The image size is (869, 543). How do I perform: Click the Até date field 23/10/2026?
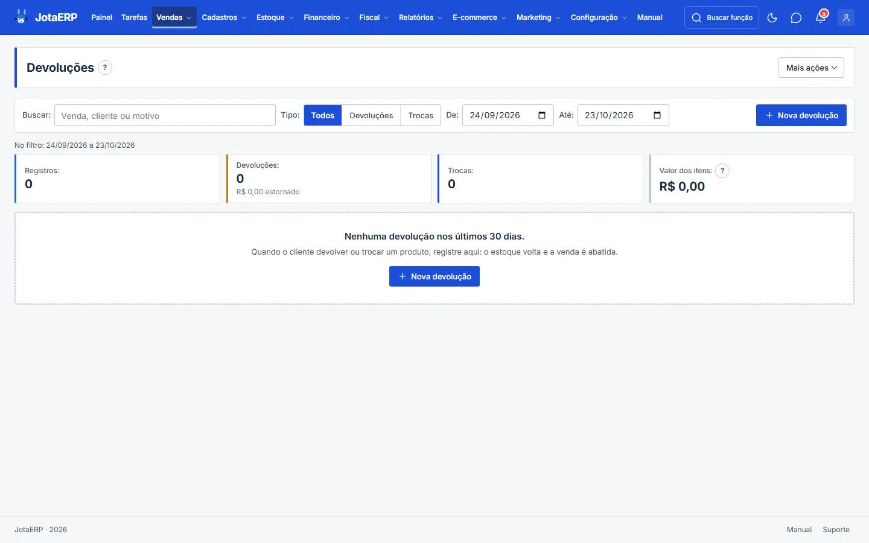[x=623, y=115]
